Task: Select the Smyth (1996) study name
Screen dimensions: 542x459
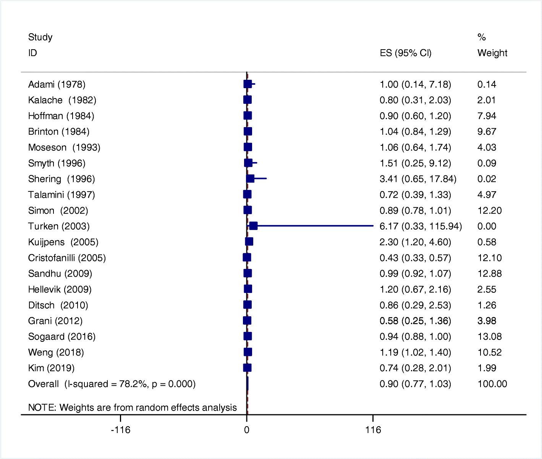Action: [57, 163]
